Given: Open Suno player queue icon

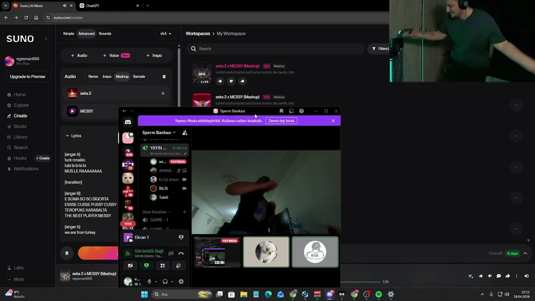Looking at the screenshot, I should point(471,276).
